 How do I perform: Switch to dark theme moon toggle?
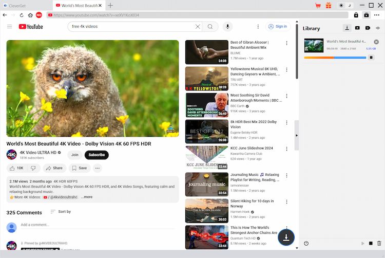click(x=349, y=5)
